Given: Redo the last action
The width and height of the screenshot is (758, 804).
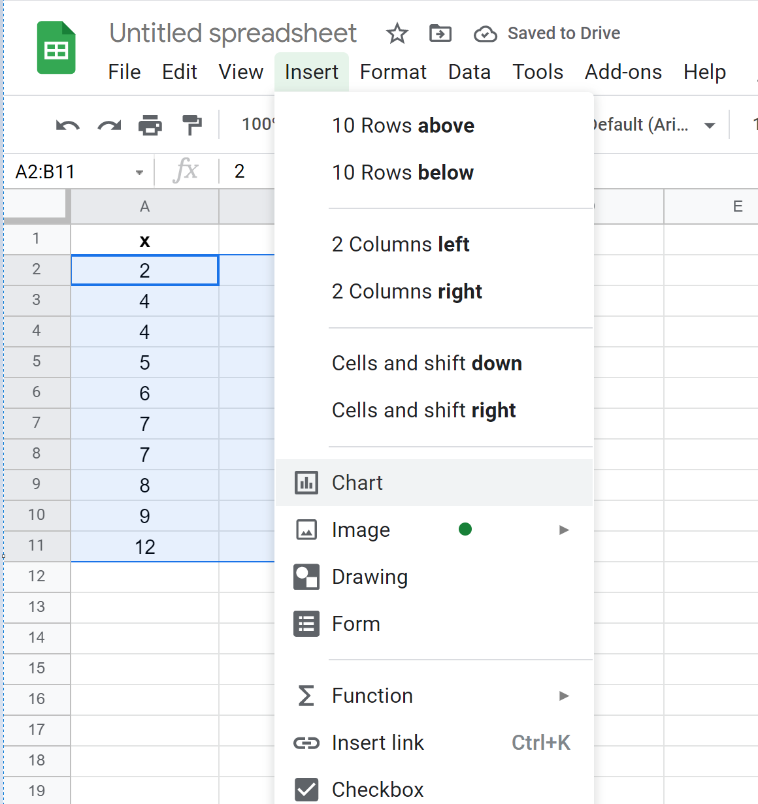Looking at the screenshot, I should point(108,125).
